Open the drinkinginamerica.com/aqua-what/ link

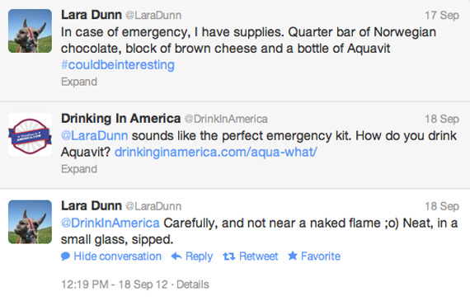coord(216,153)
